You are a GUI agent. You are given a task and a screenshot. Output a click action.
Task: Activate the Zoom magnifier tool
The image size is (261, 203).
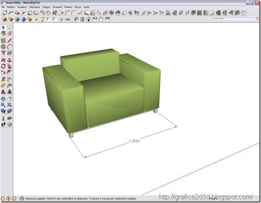3,105
